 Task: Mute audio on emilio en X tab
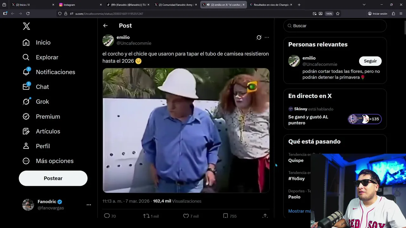(x=208, y=5)
